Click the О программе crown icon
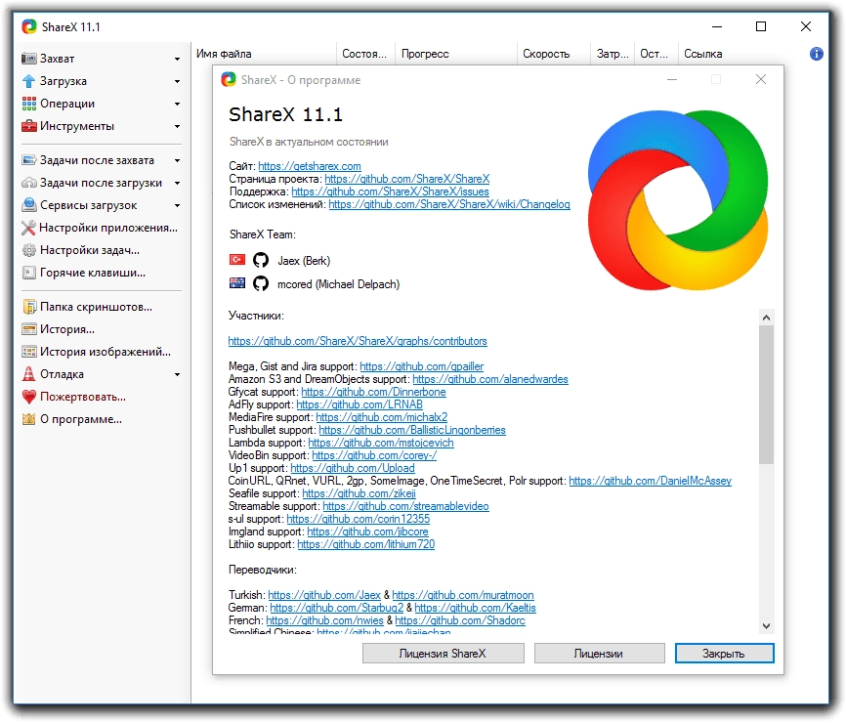The height and width of the screenshot is (723, 846). pos(28,419)
